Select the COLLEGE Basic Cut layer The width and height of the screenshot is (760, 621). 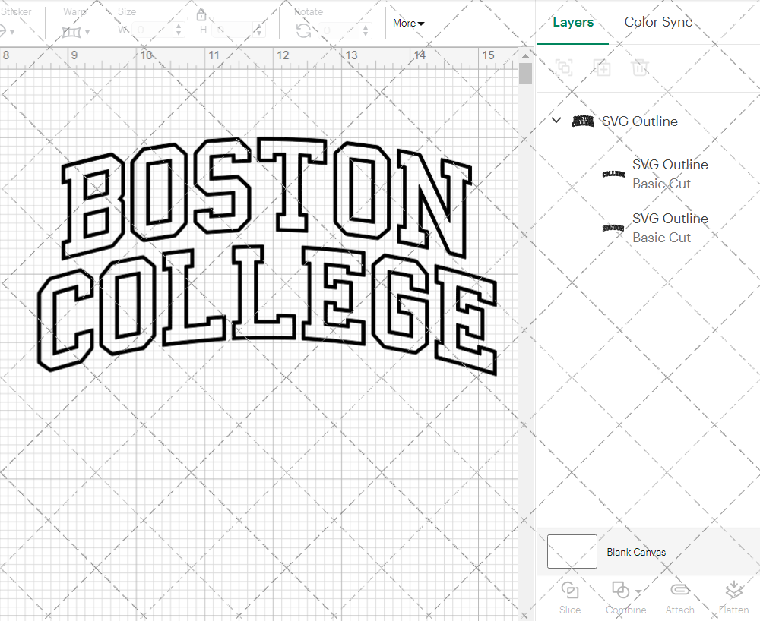(670, 174)
